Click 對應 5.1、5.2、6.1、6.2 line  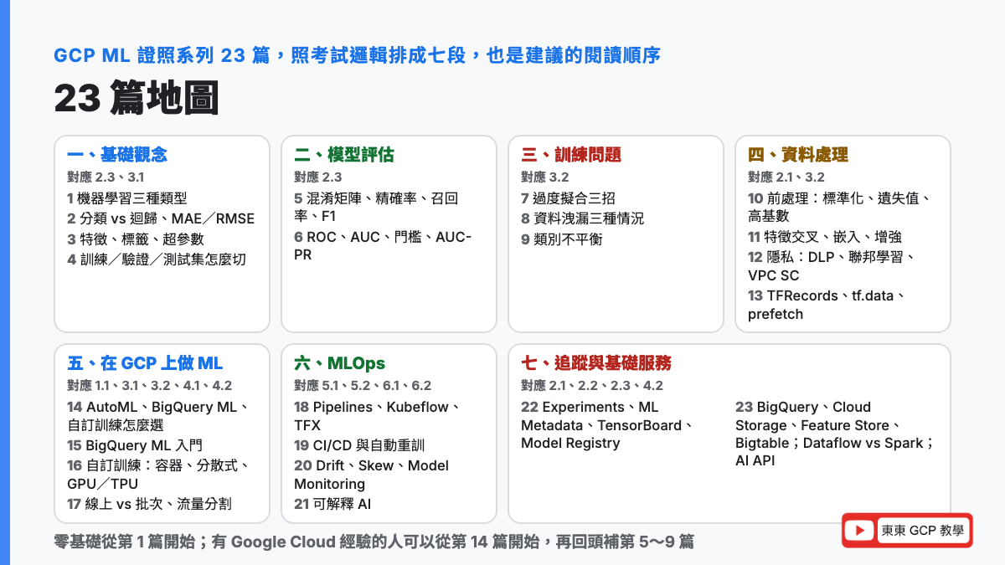pyautogui.click(x=363, y=386)
